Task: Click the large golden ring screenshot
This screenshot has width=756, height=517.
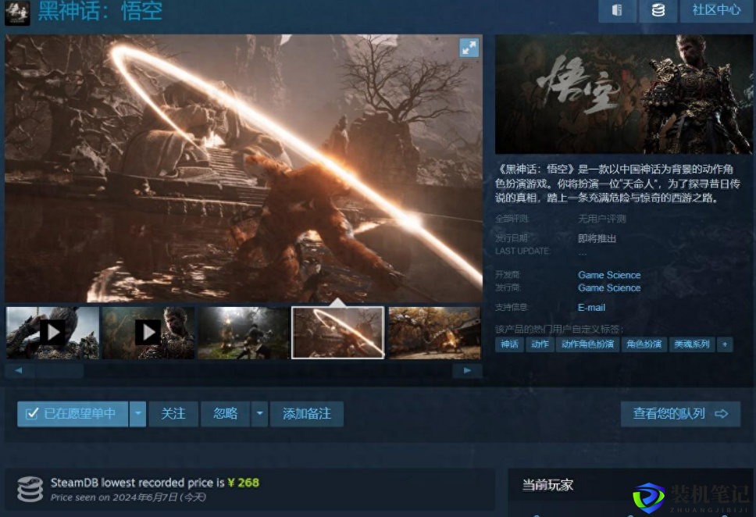Action: 244,169
